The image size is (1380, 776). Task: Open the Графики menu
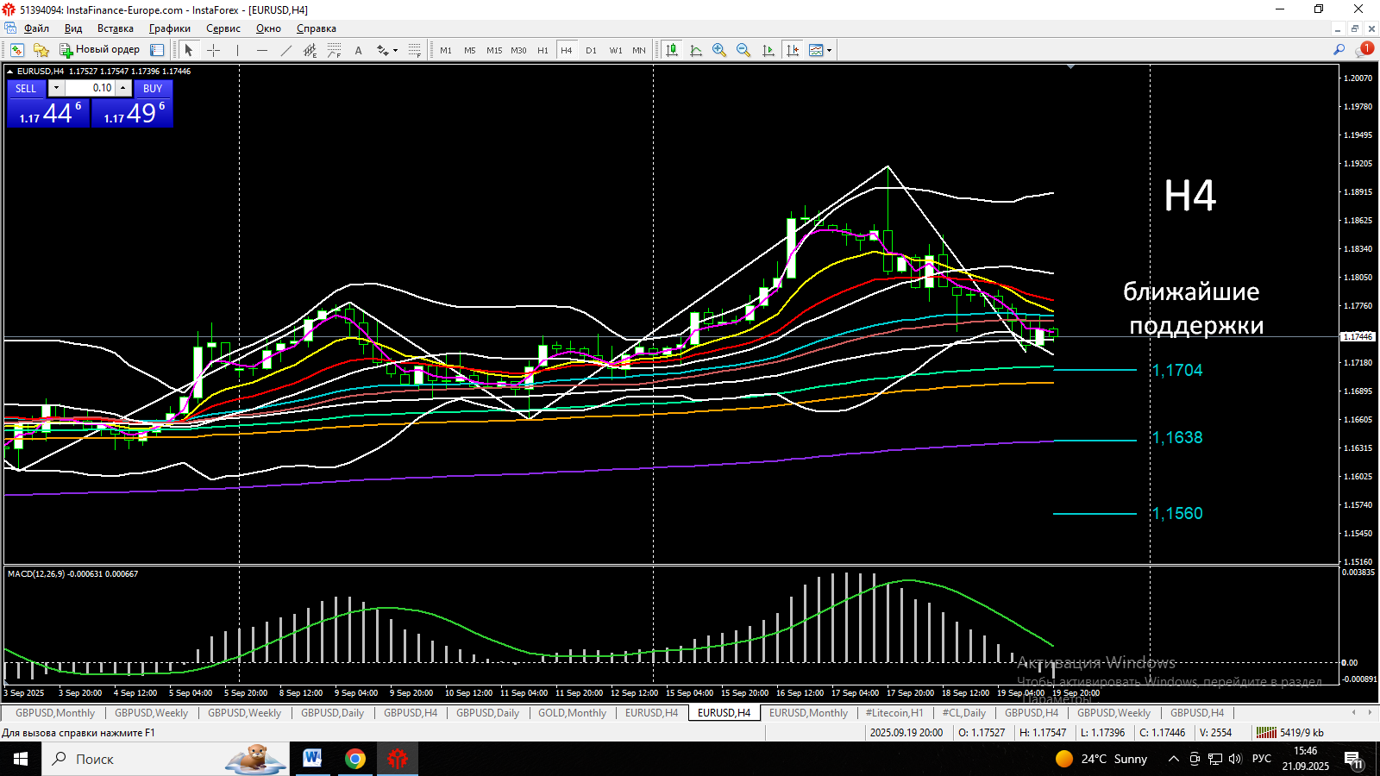tap(169, 28)
